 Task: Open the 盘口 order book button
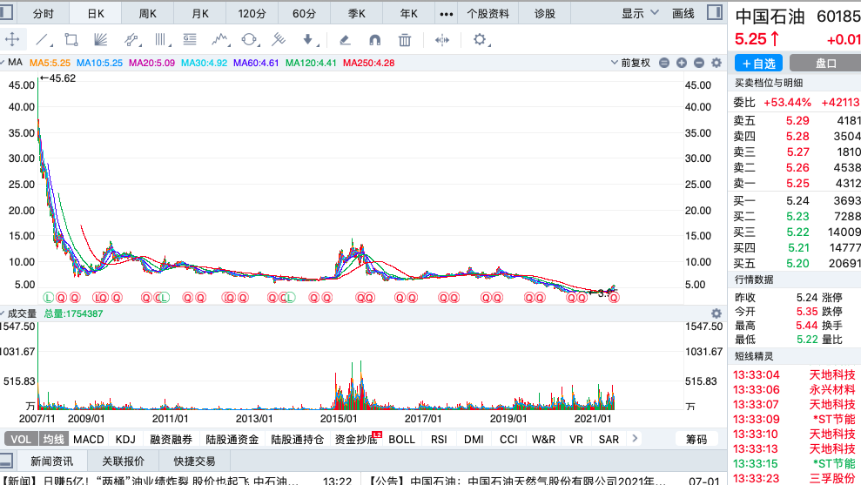(x=825, y=64)
